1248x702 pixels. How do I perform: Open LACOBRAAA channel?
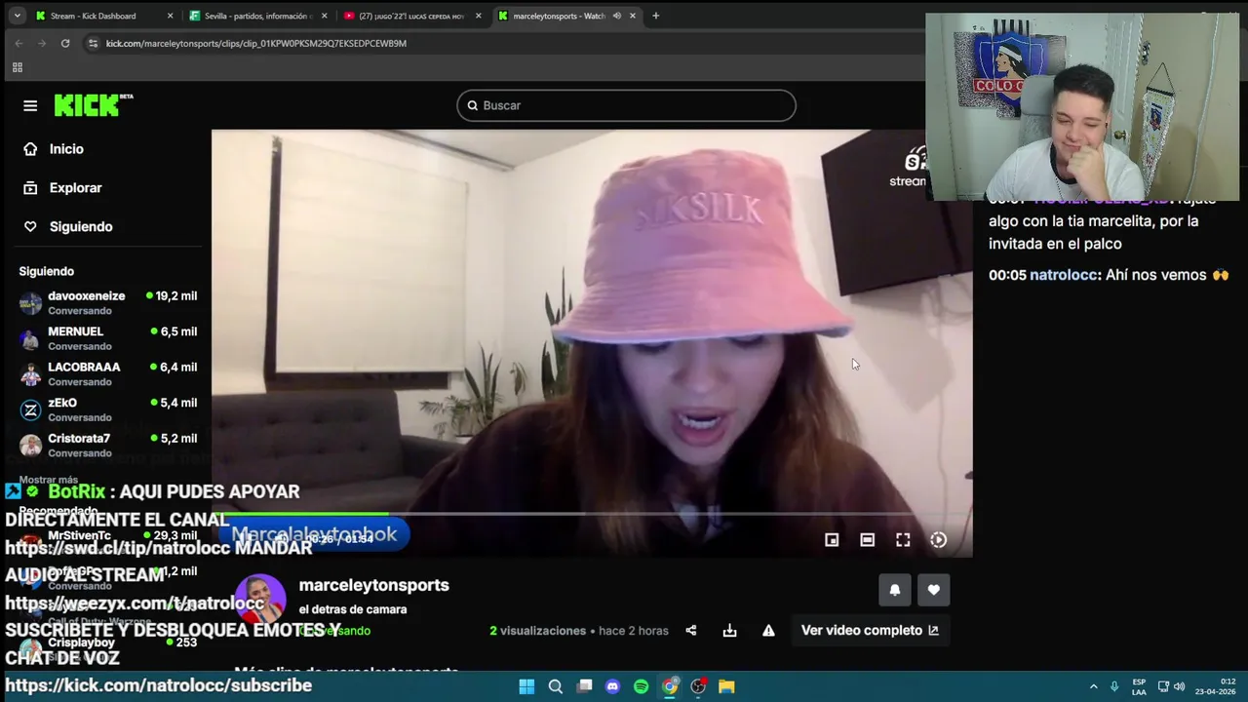click(107, 373)
